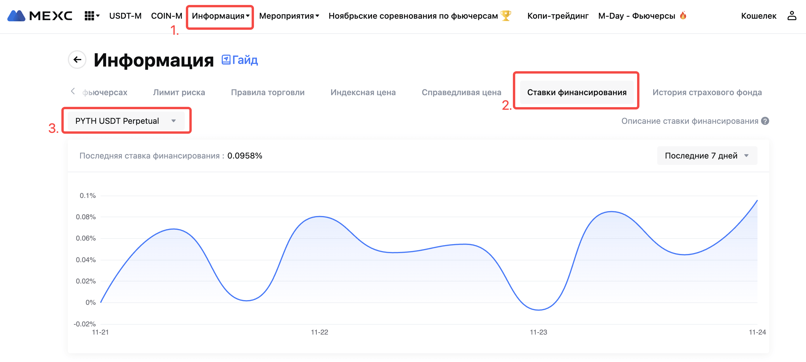806x362 pixels.
Task: Open PYTH USDT Perpetual contract selector
Action: [x=126, y=121]
